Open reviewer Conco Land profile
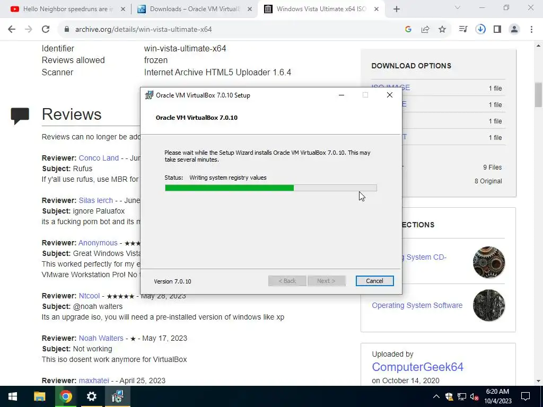543x407 pixels. pyautogui.click(x=99, y=158)
